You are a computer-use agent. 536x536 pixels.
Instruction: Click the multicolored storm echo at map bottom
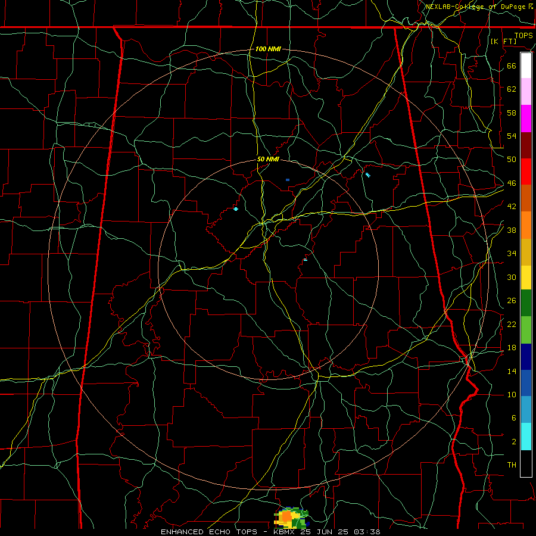[292, 518]
